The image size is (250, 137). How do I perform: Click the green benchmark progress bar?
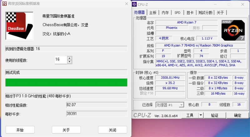pos(66,83)
